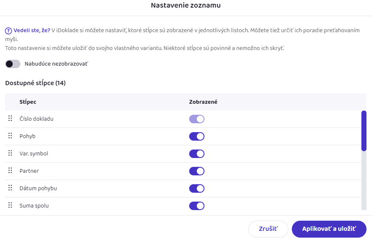Click the column list scrollbar thumb
The width and height of the screenshot is (372, 241).
pyautogui.click(x=364, y=131)
